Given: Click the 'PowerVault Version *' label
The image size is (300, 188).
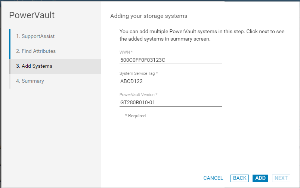Looking at the screenshot, I should coord(138,95).
